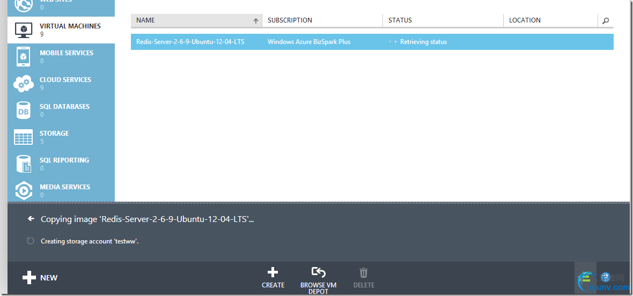633x296 pixels.
Task: Click the back arrow beside Copying image
Action: point(31,219)
